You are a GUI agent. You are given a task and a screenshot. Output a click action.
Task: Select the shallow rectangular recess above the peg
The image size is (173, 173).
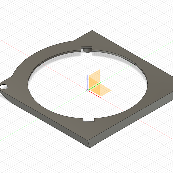click(x=86, y=47)
